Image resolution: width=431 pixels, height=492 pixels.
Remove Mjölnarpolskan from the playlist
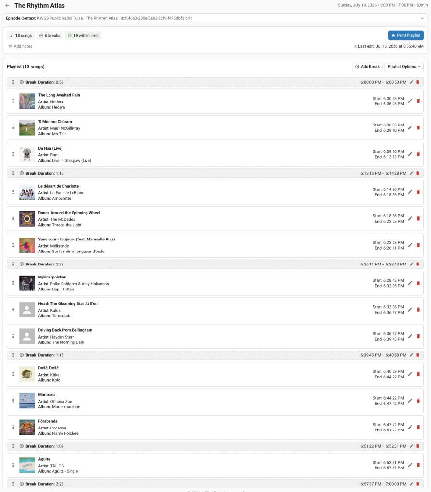tap(418, 283)
